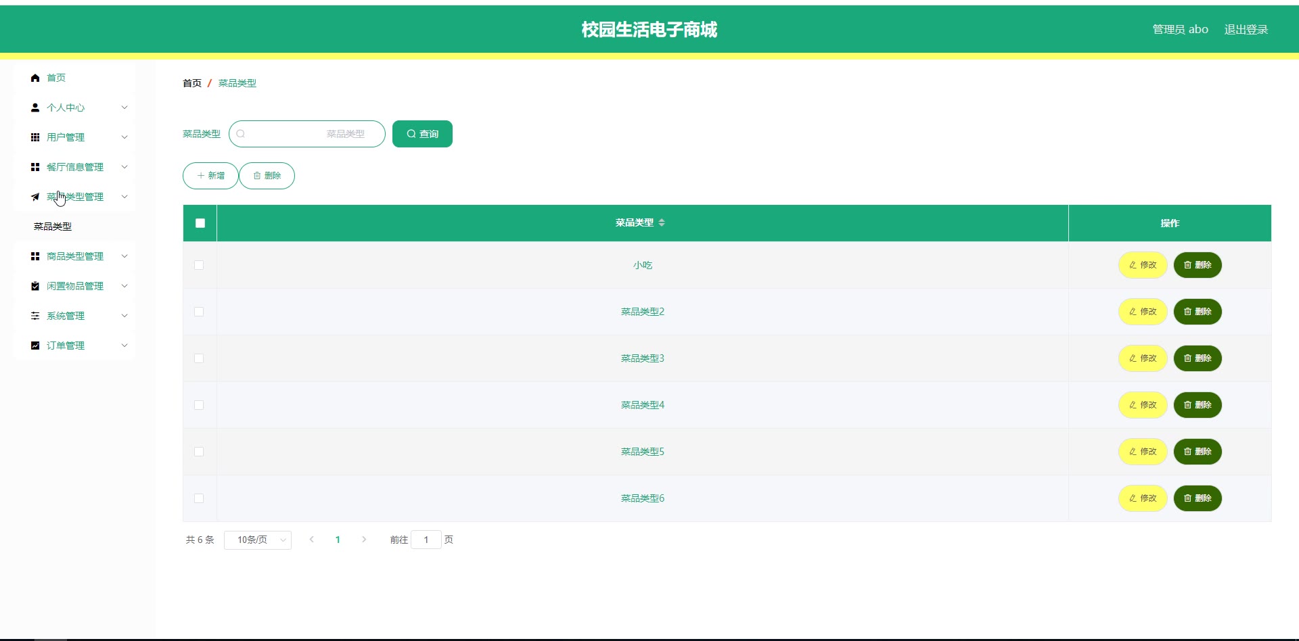
Task: Collapse the 菜品类型管理 menu chevron
Action: coord(124,197)
